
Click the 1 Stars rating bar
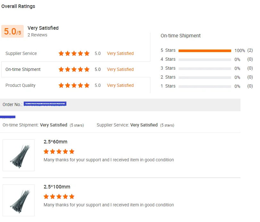[205, 87]
